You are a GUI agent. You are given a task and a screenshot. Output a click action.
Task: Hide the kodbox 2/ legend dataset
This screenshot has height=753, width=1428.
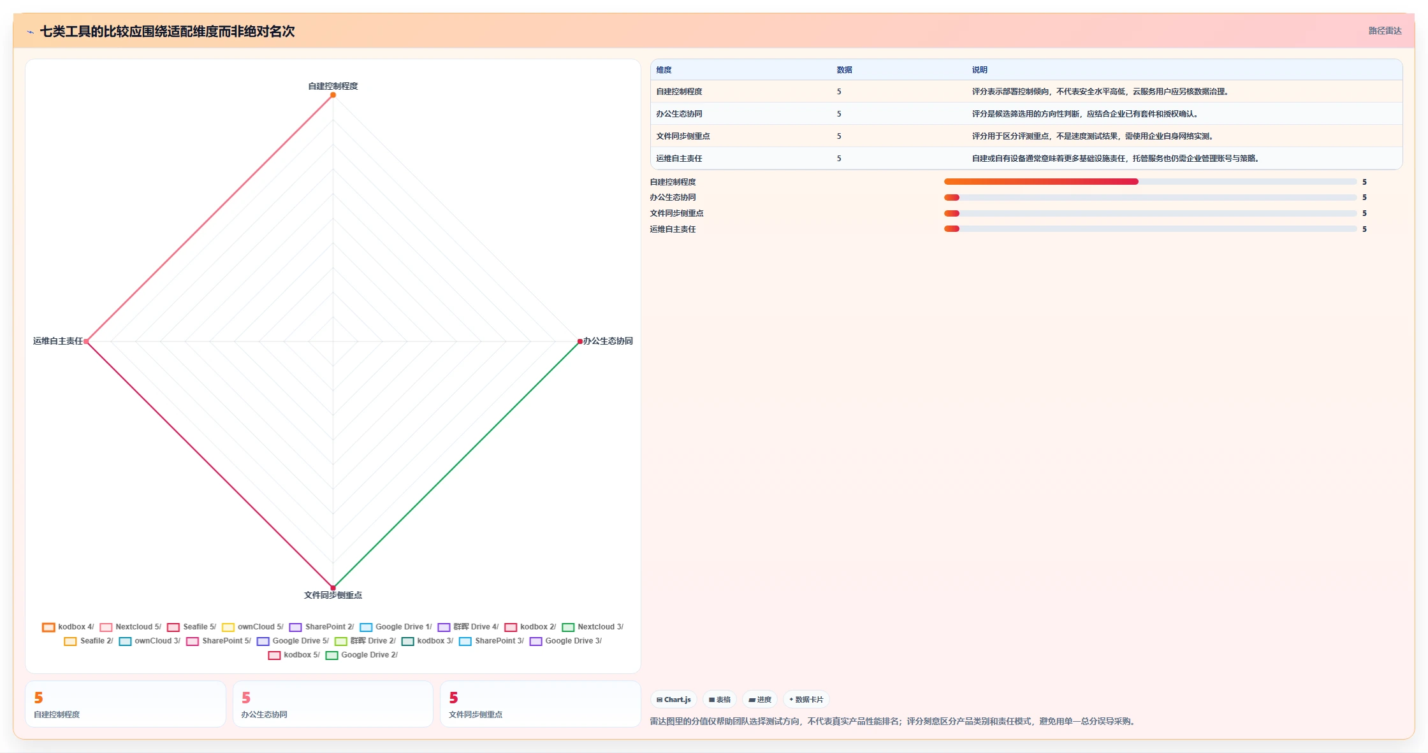tap(530, 627)
